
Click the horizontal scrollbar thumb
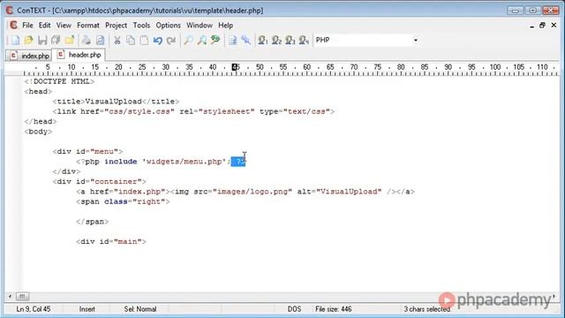22,297
